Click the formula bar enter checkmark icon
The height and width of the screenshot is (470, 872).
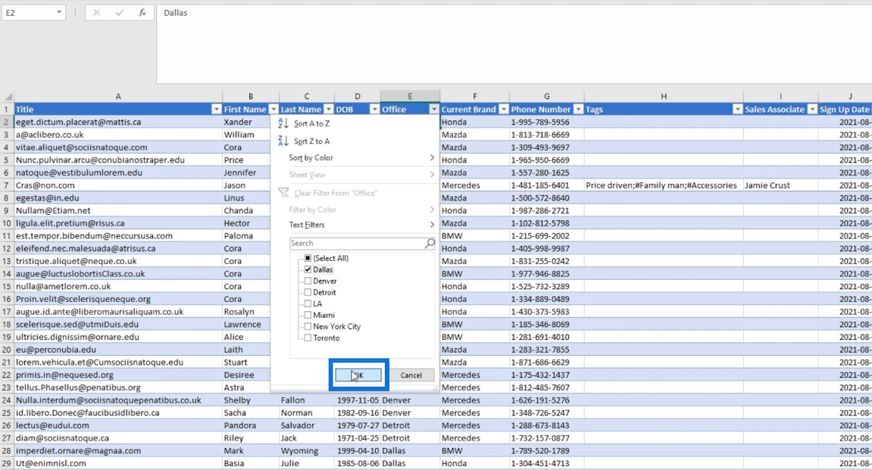[120, 12]
